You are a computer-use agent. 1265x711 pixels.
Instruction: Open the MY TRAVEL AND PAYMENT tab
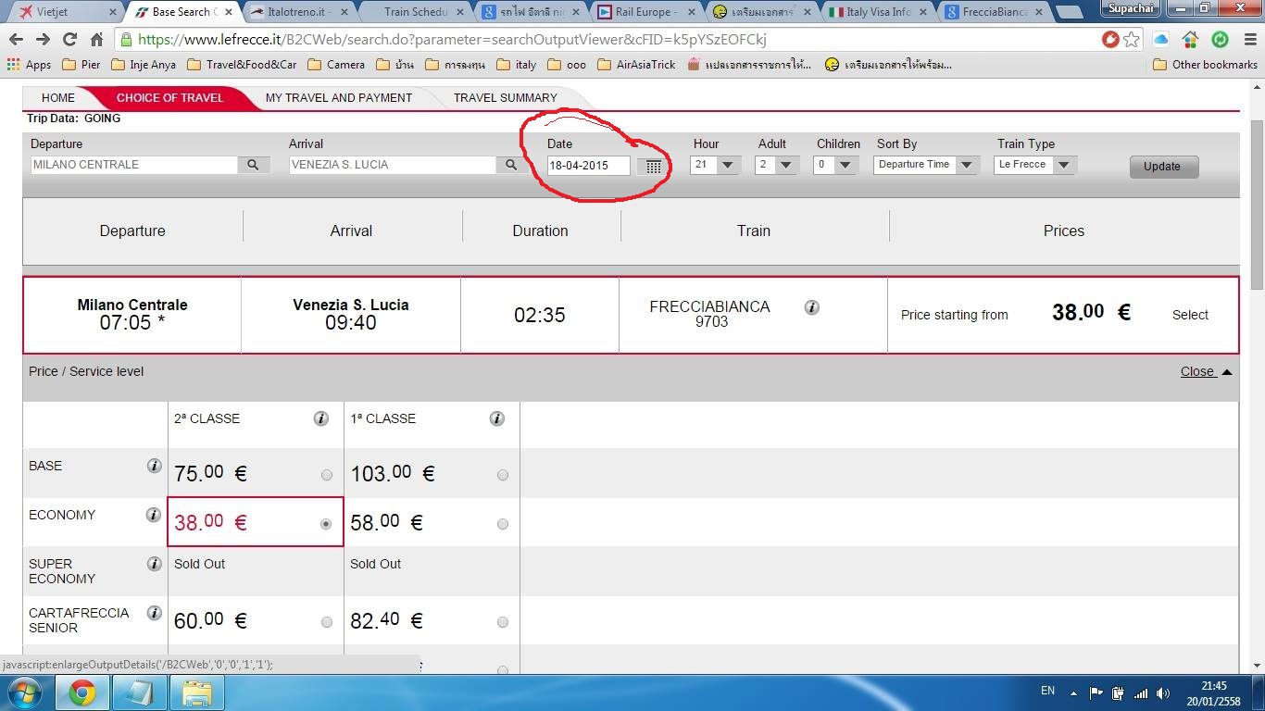click(x=339, y=98)
